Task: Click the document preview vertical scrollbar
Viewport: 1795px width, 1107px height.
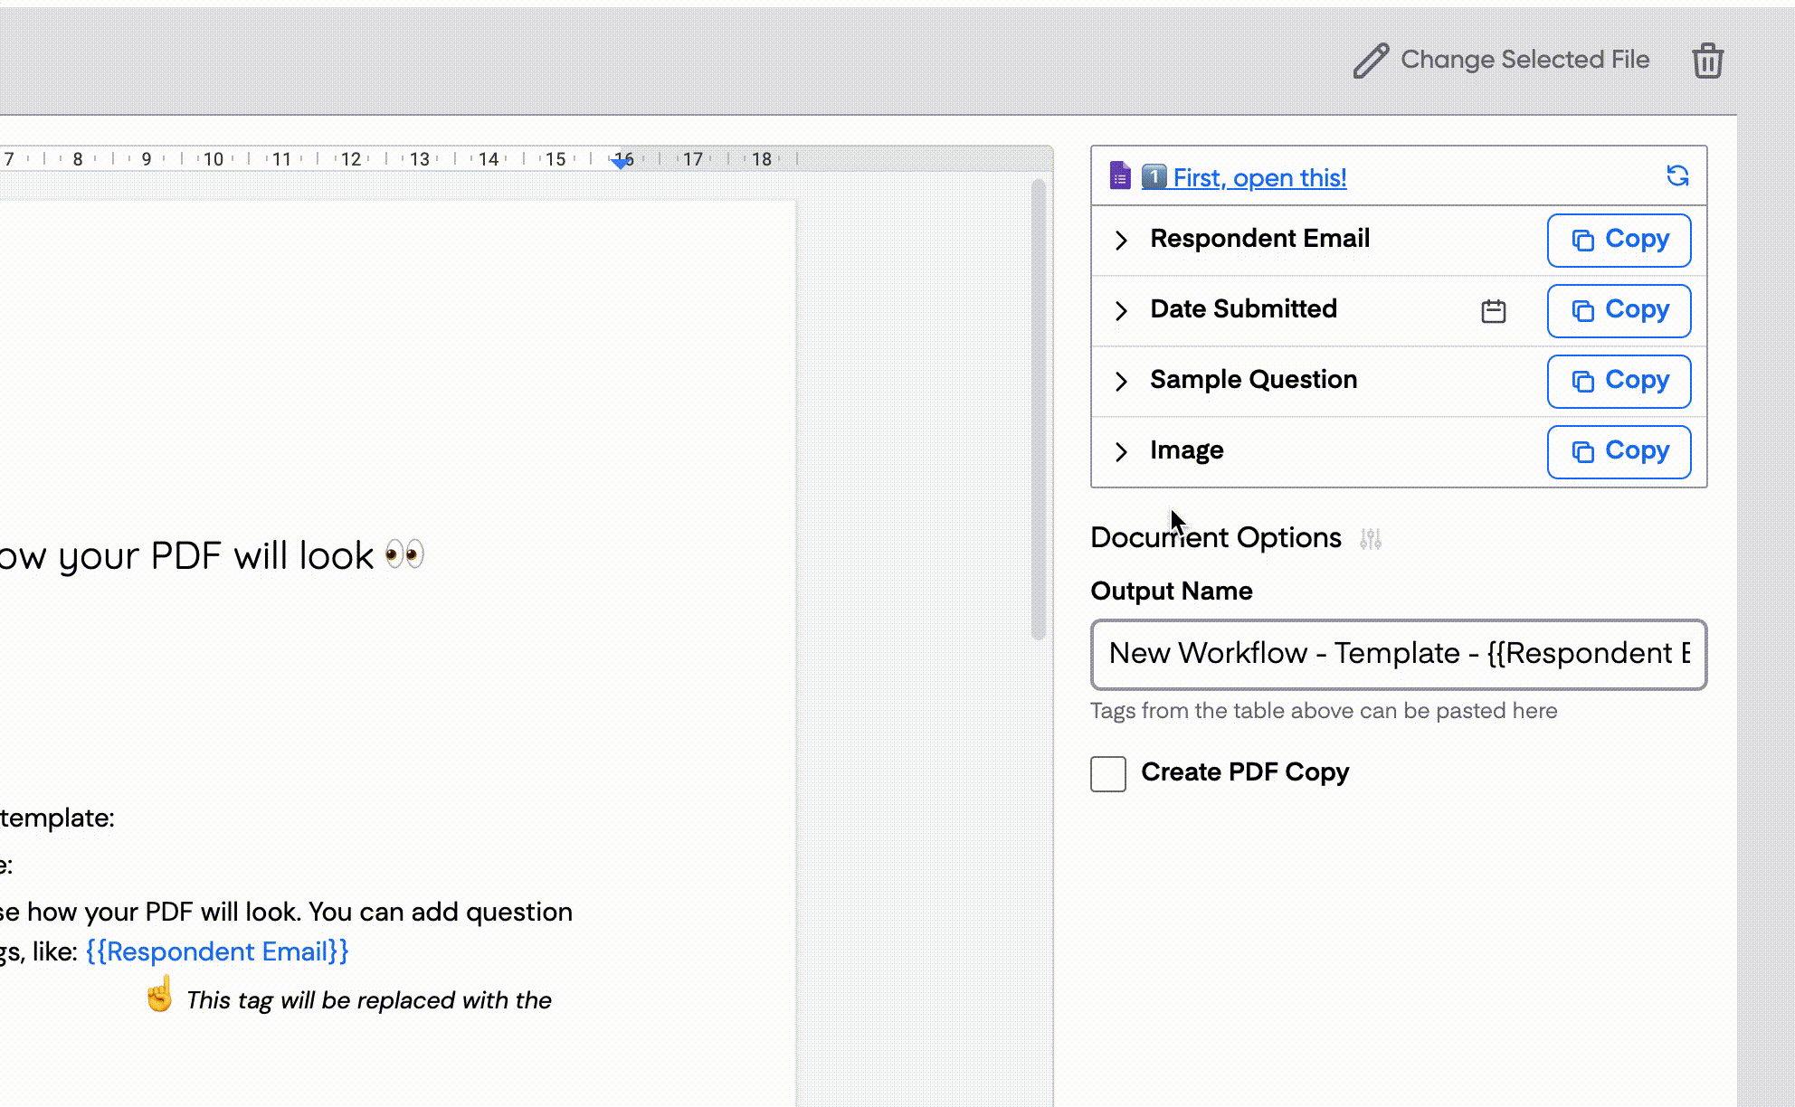Action: click(1038, 407)
